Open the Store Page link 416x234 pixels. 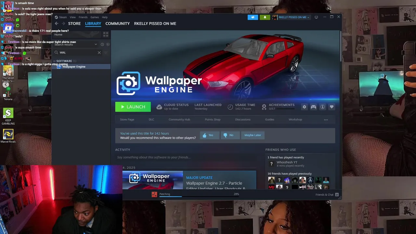[127, 120]
